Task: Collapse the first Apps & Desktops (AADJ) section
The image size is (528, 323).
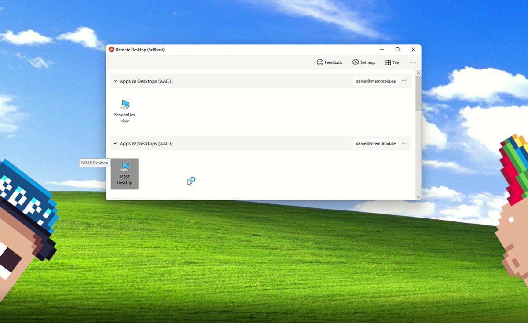Action: point(115,81)
